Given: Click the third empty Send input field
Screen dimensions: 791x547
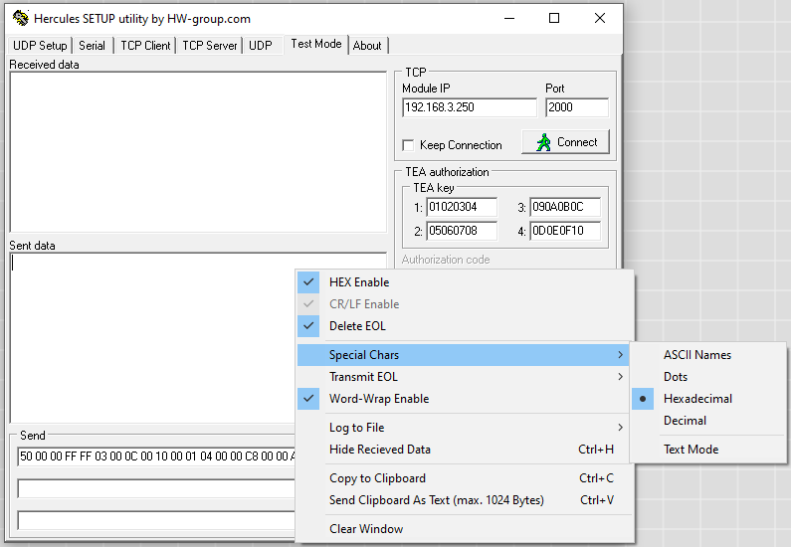Looking at the screenshot, I should tap(156, 520).
